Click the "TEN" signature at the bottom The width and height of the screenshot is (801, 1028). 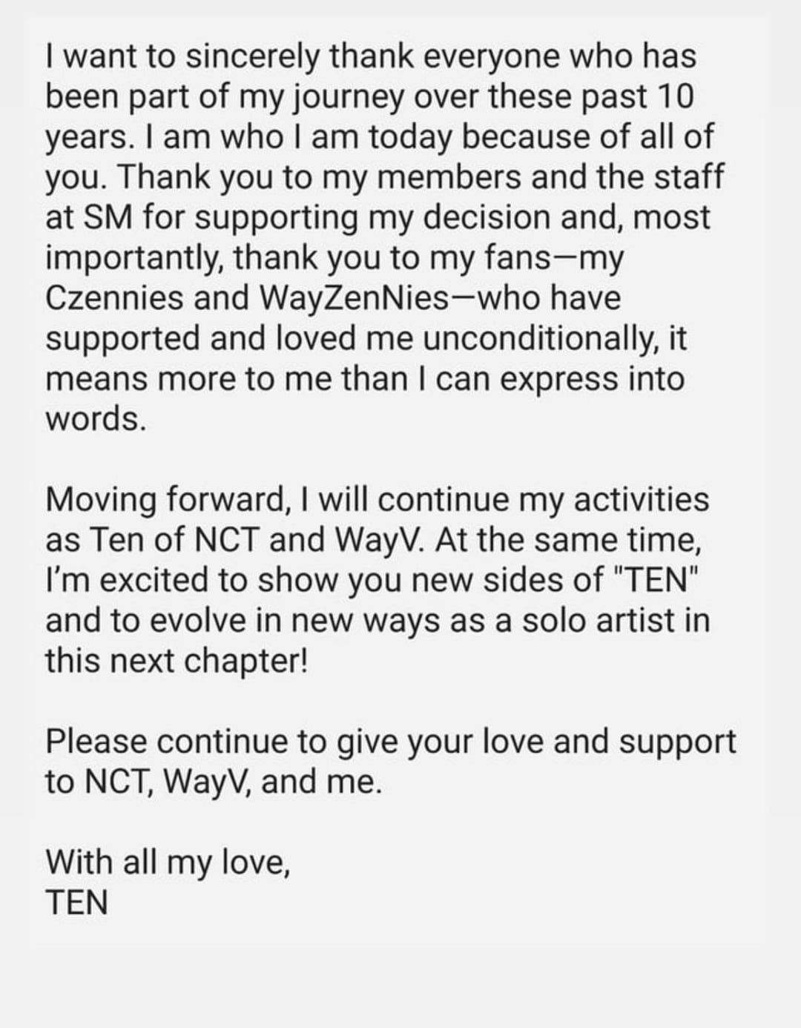(76, 903)
